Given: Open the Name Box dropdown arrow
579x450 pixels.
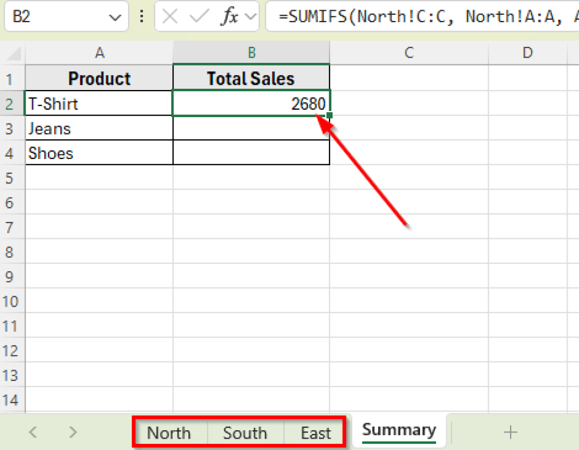Looking at the screenshot, I should (x=115, y=17).
